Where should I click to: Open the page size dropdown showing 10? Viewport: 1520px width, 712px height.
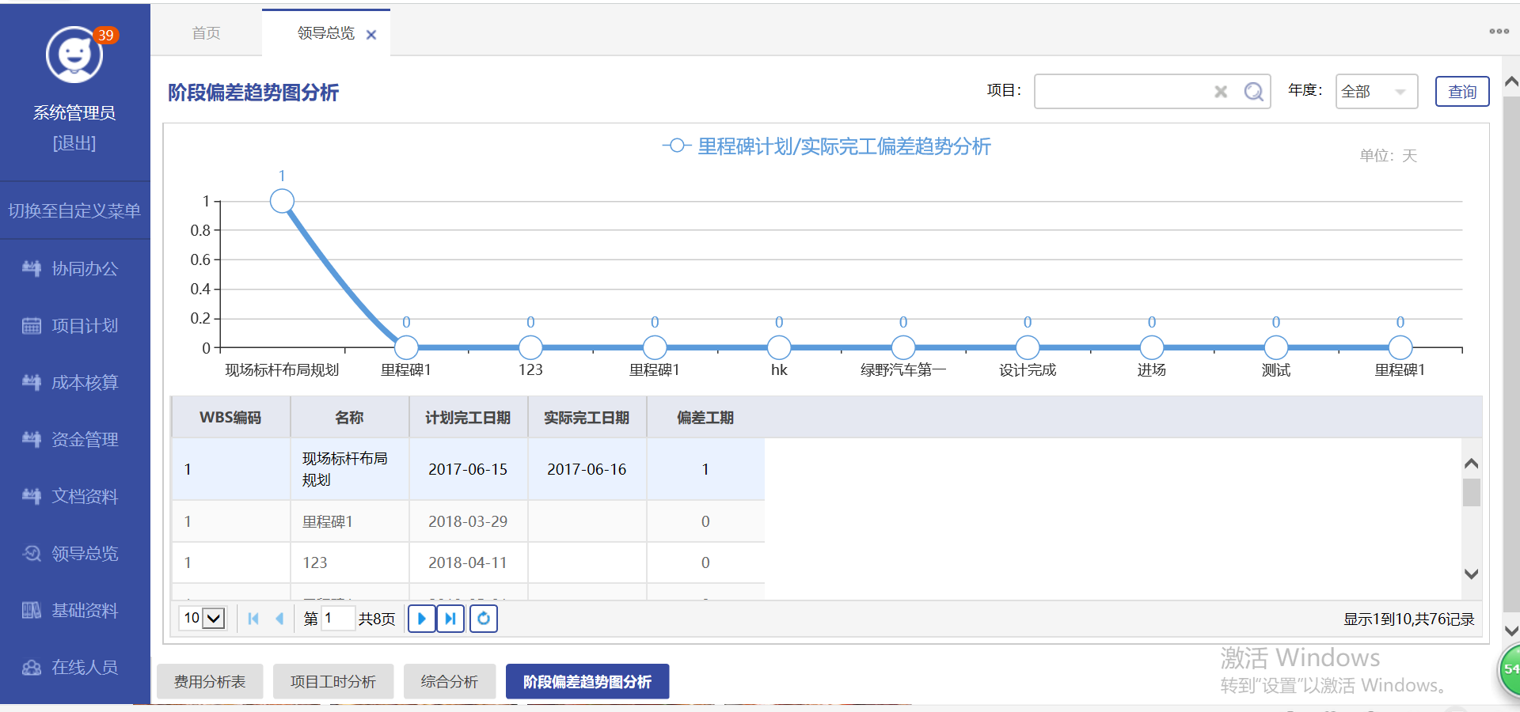[204, 619]
